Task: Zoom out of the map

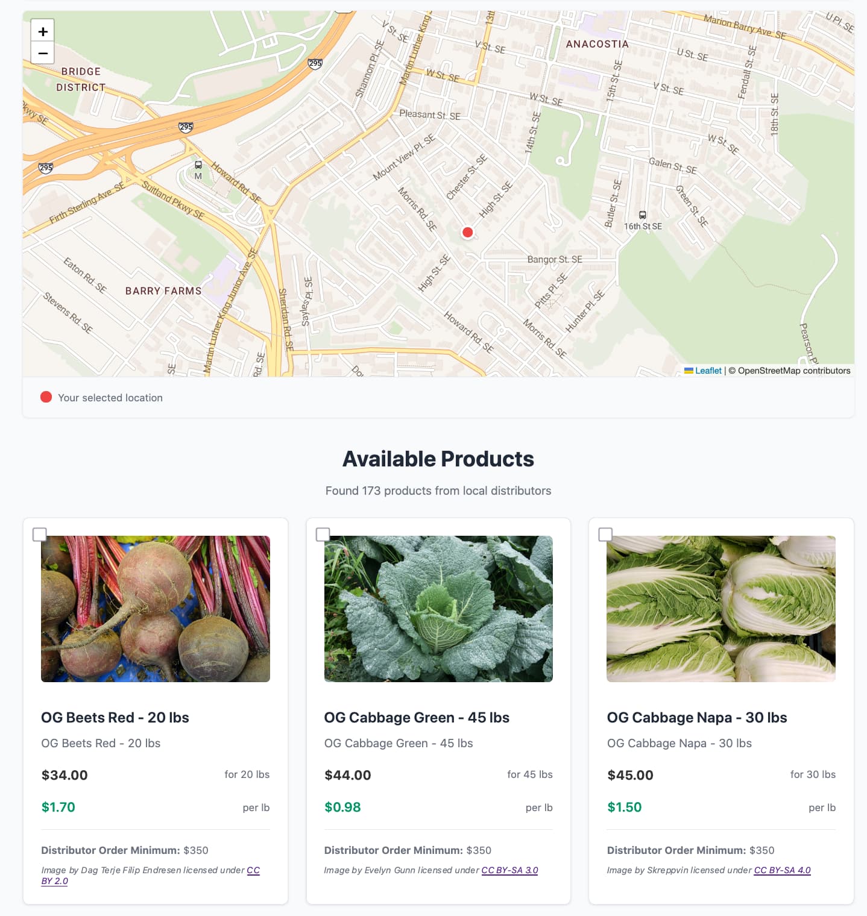Action: 43,53
